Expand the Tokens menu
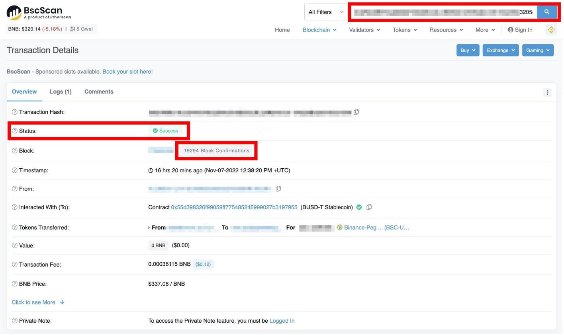The height and width of the screenshot is (335, 564). [x=405, y=30]
